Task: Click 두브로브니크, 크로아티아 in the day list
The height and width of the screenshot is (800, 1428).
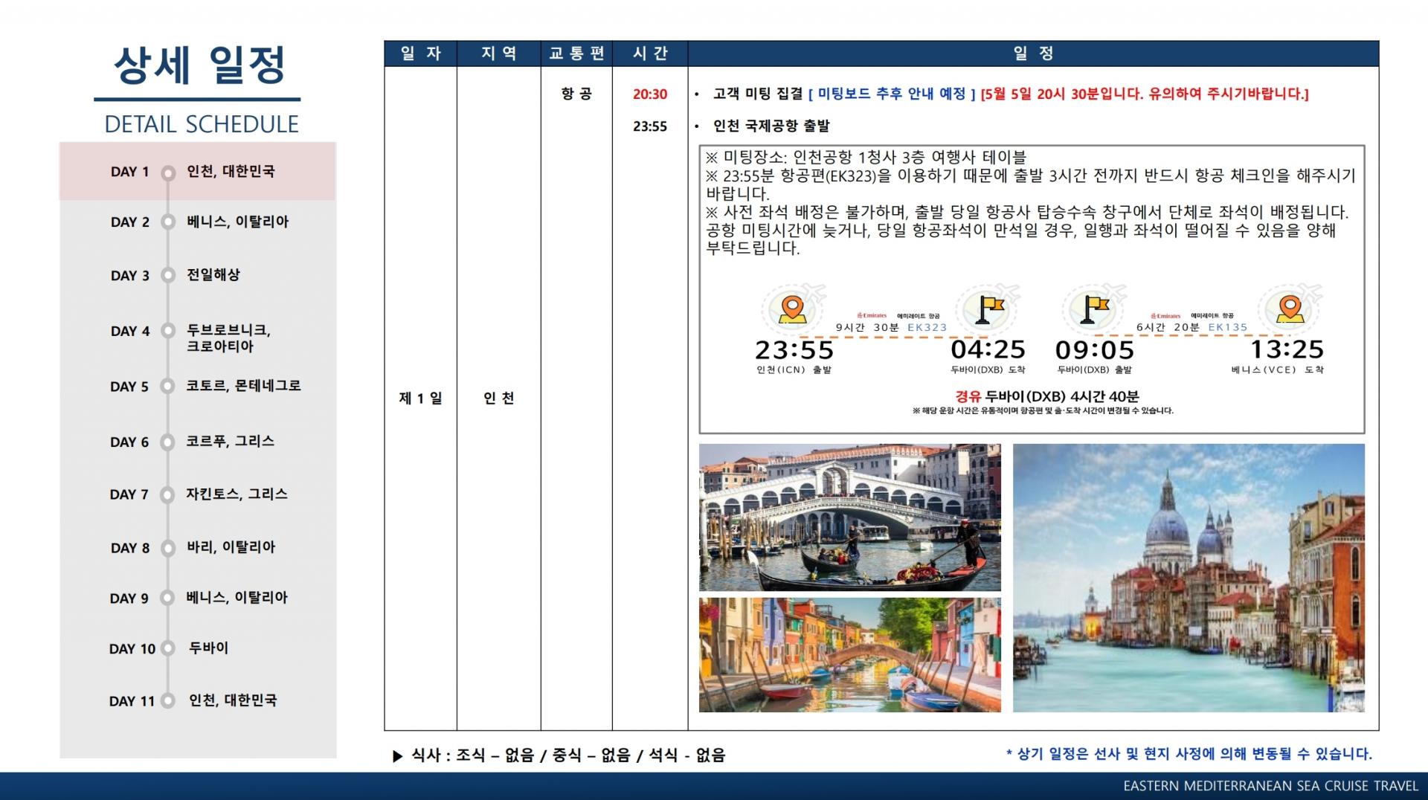Action: pyautogui.click(x=228, y=338)
